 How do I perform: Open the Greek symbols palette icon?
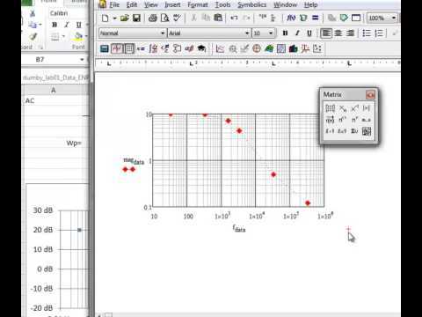(189, 48)
